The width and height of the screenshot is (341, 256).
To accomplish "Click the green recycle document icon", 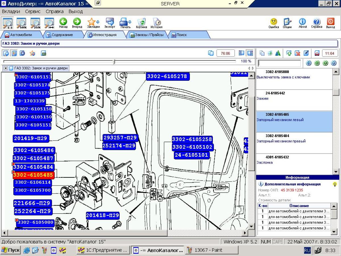I will 270,53.
